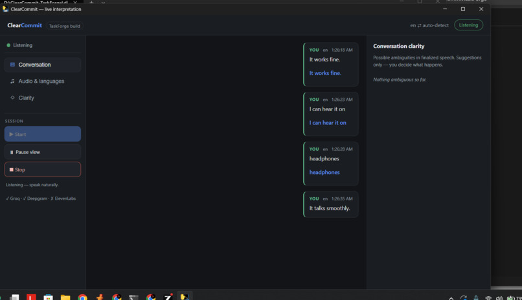
Task: Click the 1:26:18 AM timestamp
Action: (342, 50)
